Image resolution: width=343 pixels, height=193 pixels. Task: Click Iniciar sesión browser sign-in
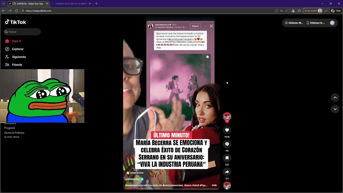312,11
